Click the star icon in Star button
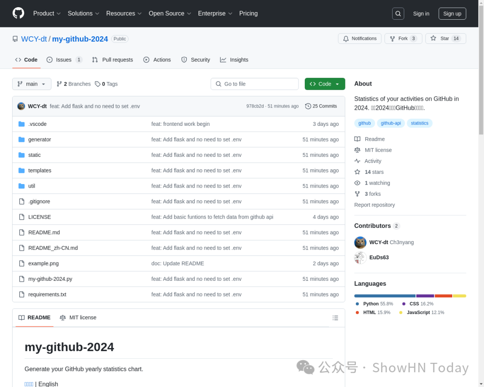 433,38
